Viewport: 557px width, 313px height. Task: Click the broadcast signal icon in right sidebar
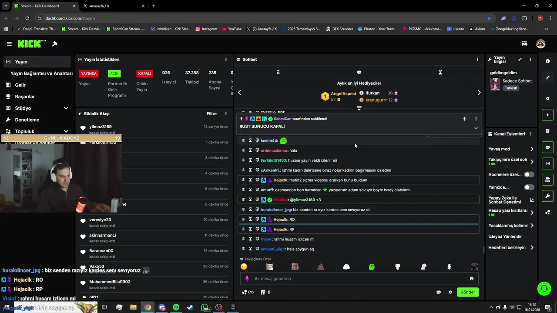coord(547,163)
